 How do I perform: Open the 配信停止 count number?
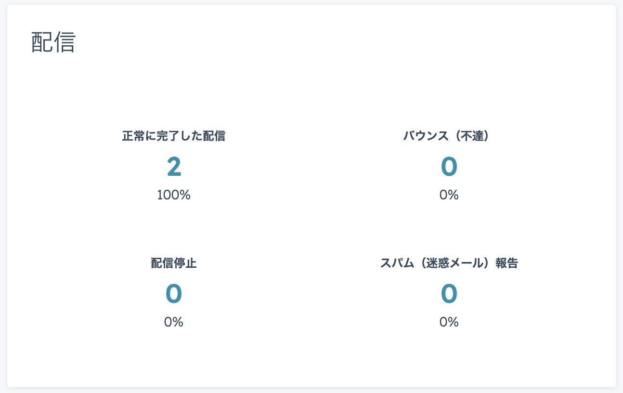pyautogui.click(x=174, y=294)
